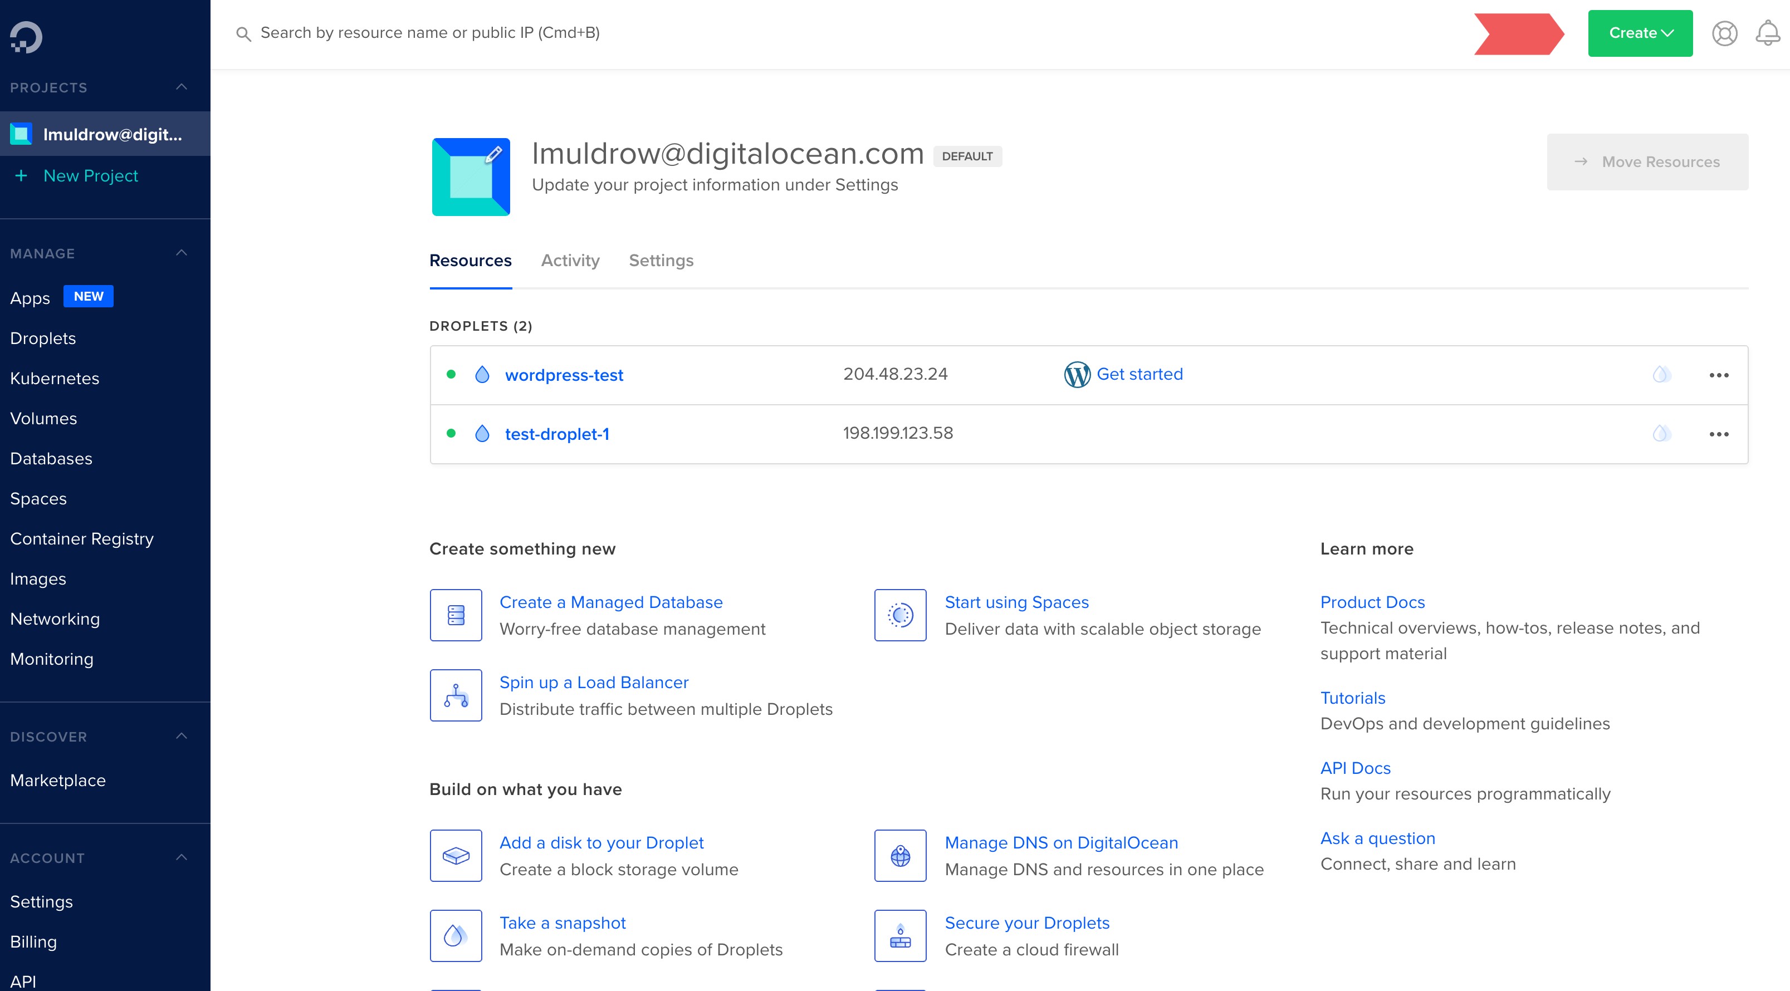Collapse the Manage sidebar section

click(182, 253)
